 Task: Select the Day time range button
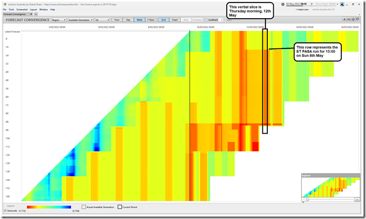coord(128,20)
